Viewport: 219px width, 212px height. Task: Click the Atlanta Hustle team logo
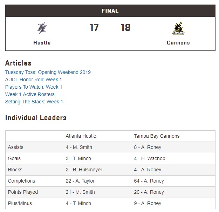coord(42,28)
